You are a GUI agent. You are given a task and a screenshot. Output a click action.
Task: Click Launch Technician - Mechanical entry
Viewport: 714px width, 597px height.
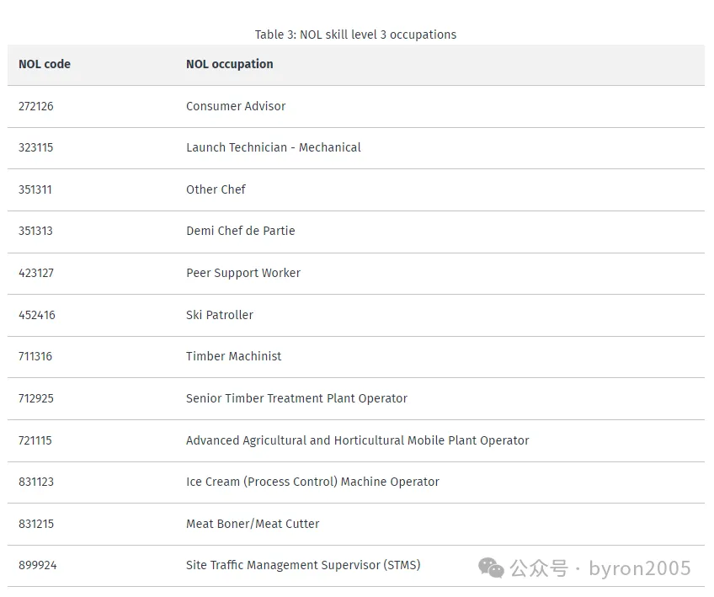pos(273,147)
